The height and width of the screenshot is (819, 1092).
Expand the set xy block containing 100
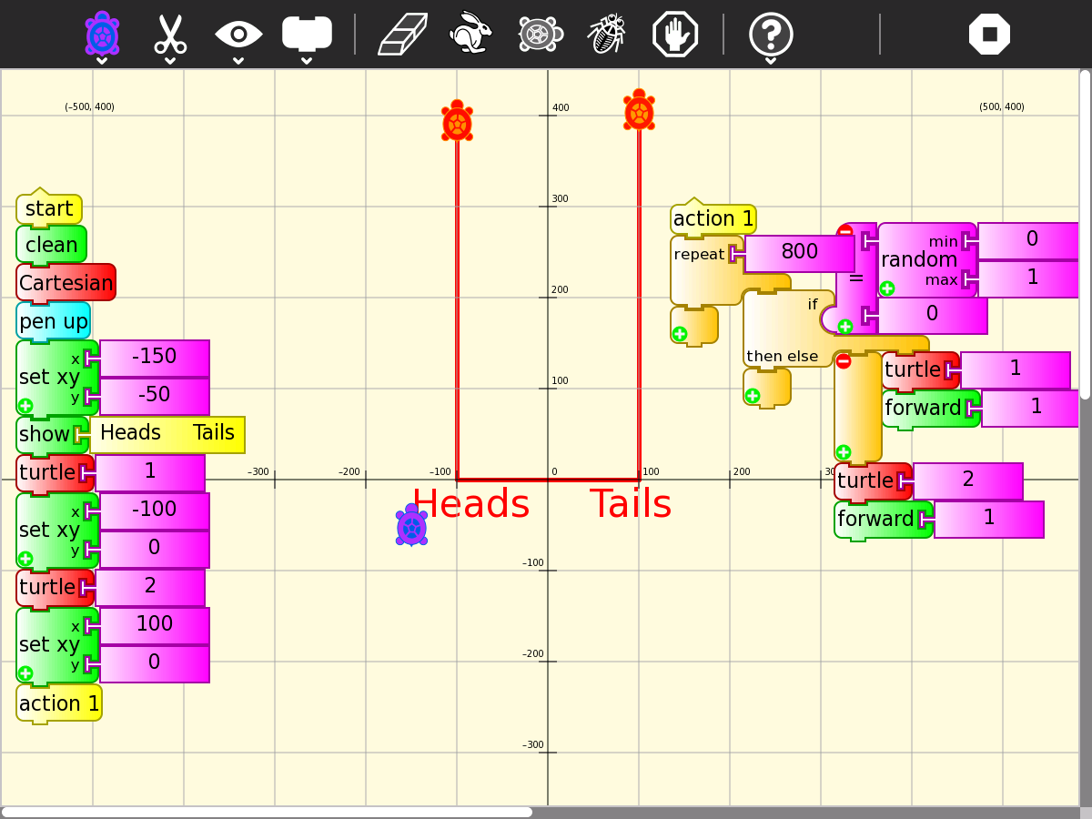pos(25,673)
